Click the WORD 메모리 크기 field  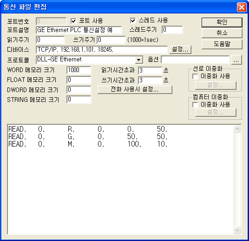[79, 70]
